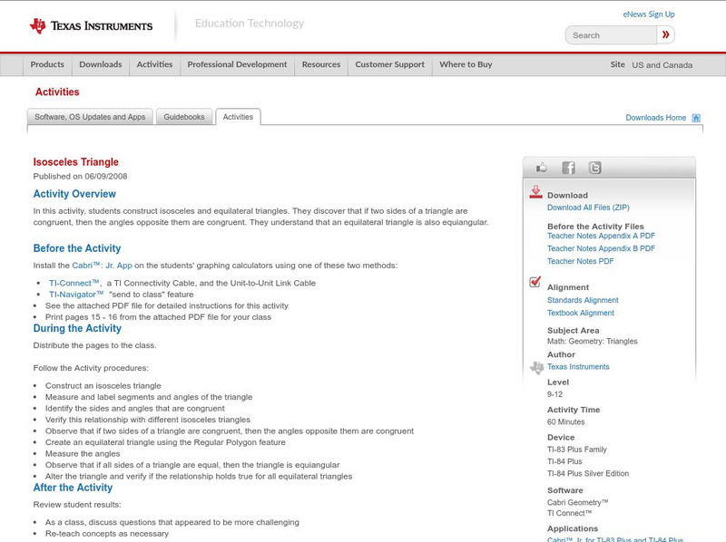Open the Standards Alignment link
This screenshot has height=542, width=726.
[x=583, y=300]
